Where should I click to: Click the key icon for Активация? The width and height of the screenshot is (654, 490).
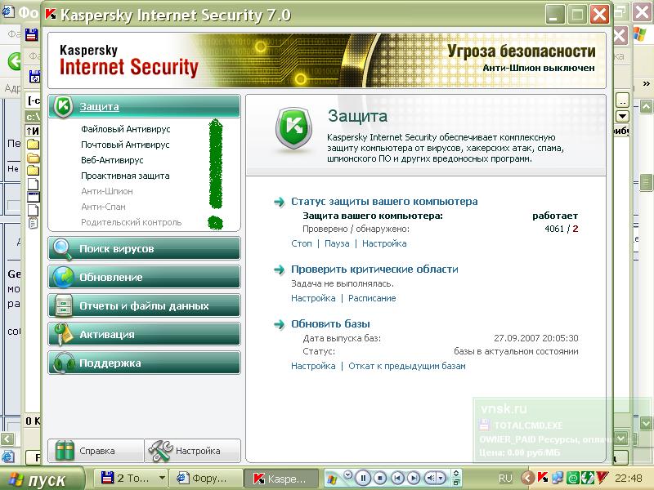(x=62, y=335)
